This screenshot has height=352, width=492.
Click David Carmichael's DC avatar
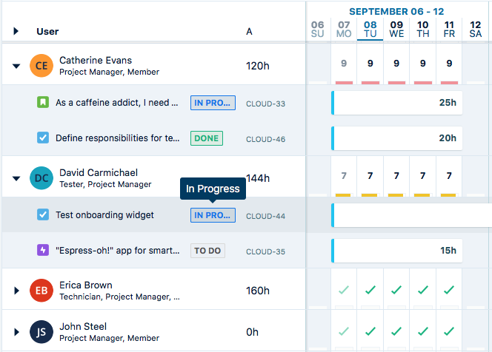click(41, 178)
